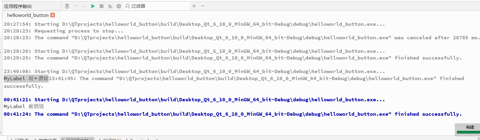Zoom in output text with plus icon
The height and width of the screenshot is (140, 480).
[x=194, y=6]
